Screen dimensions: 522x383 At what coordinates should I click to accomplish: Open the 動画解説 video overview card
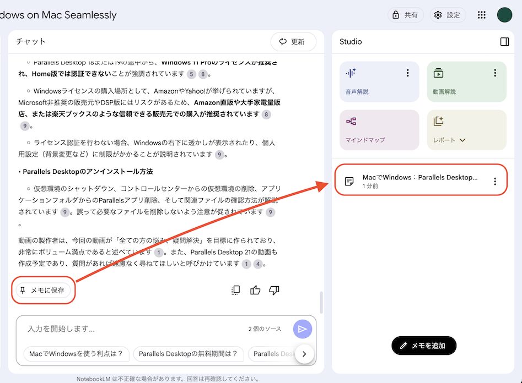click(466, 81)
